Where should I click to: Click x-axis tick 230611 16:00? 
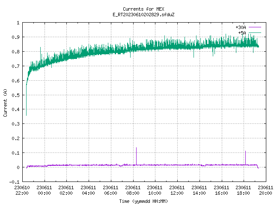221,190
